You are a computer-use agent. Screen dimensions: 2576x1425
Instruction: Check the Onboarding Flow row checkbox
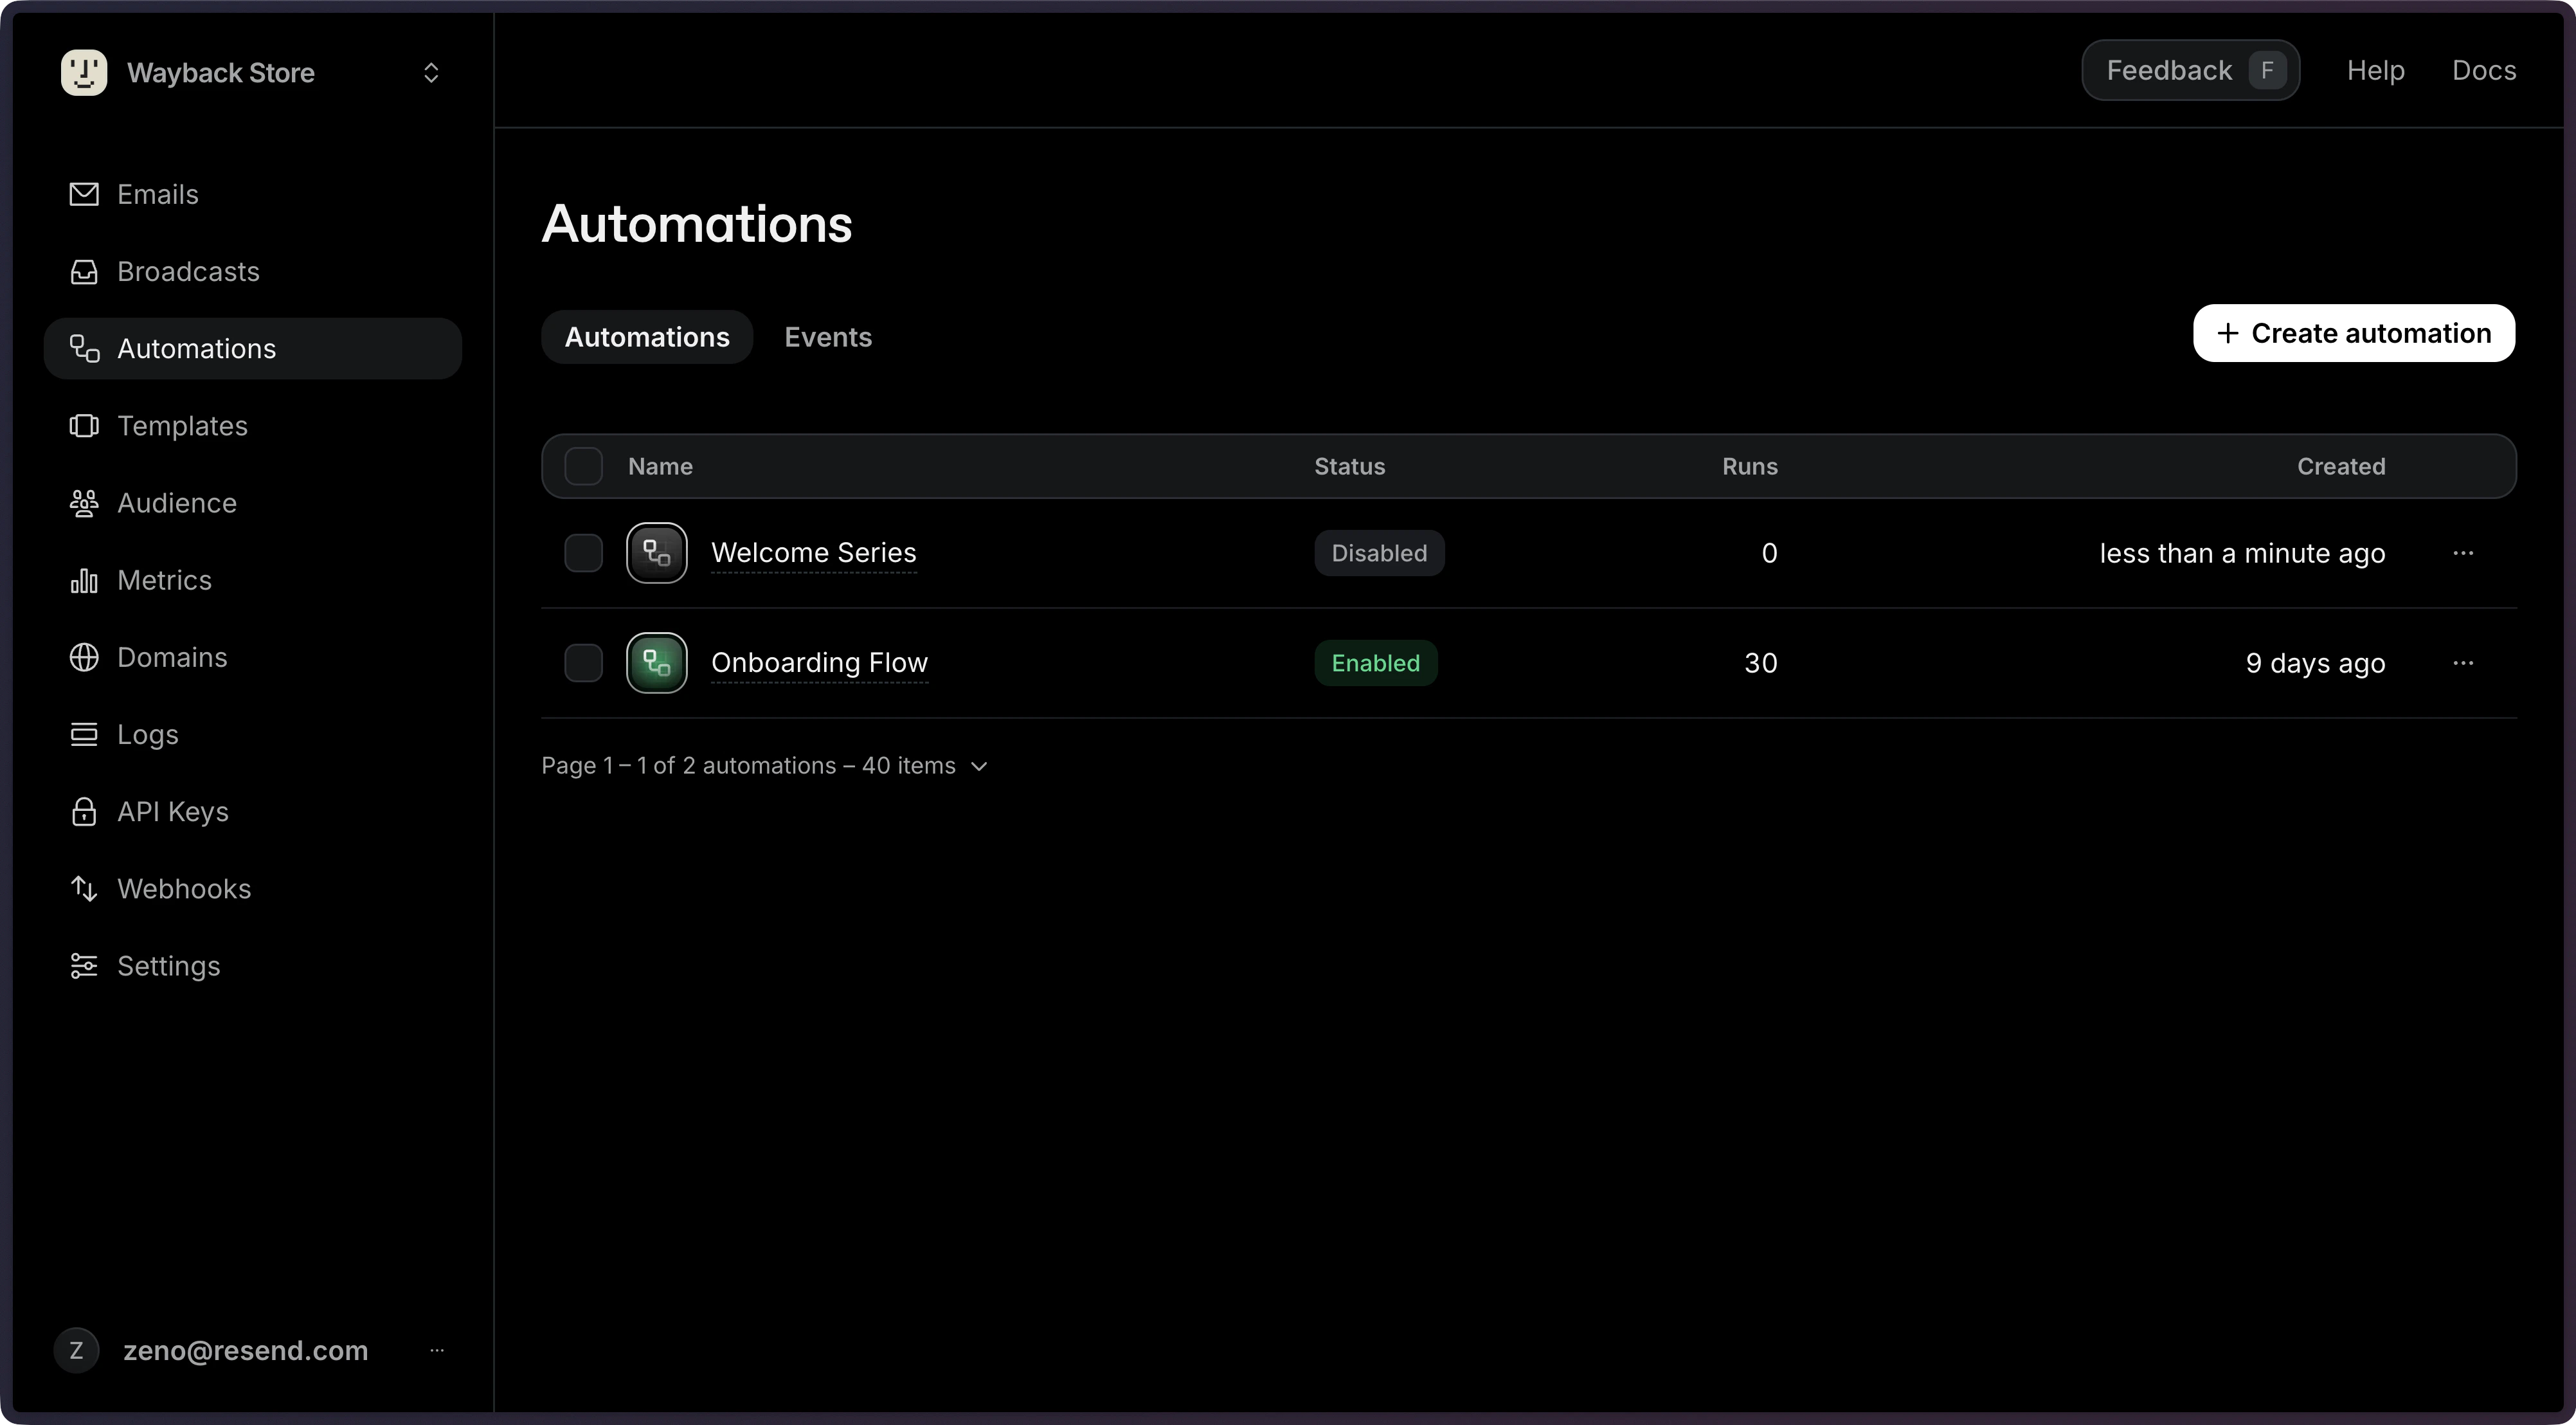(x=583, y=662)
